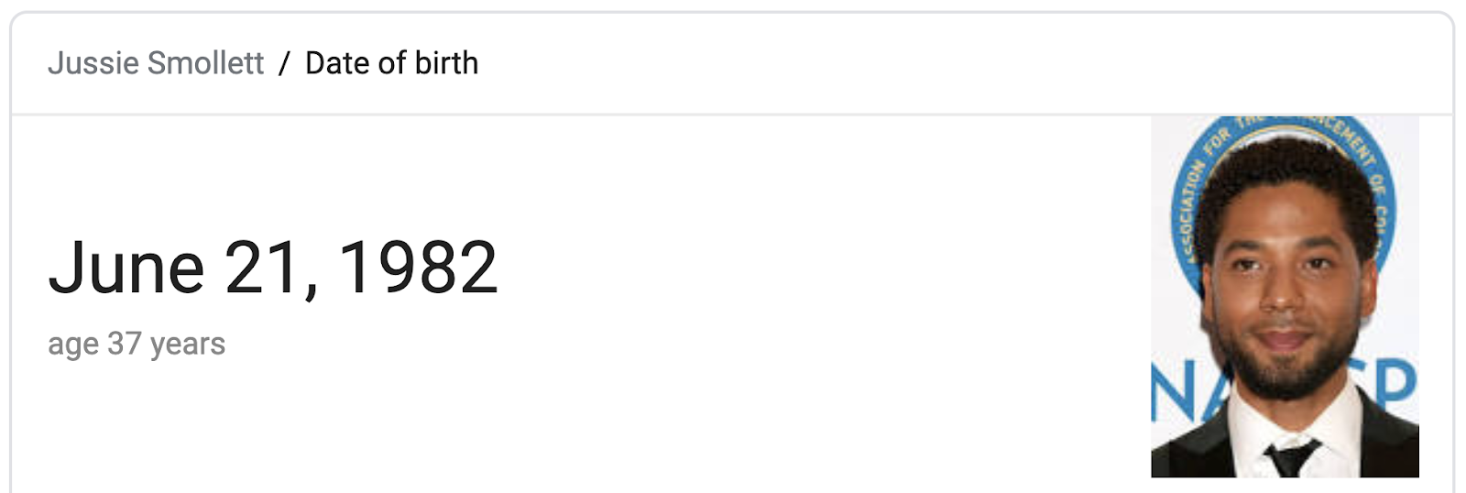The image size is (1466, 493).
Task: Click the word "Jussie" in the breadcrumb
Action: pos(93,63)
